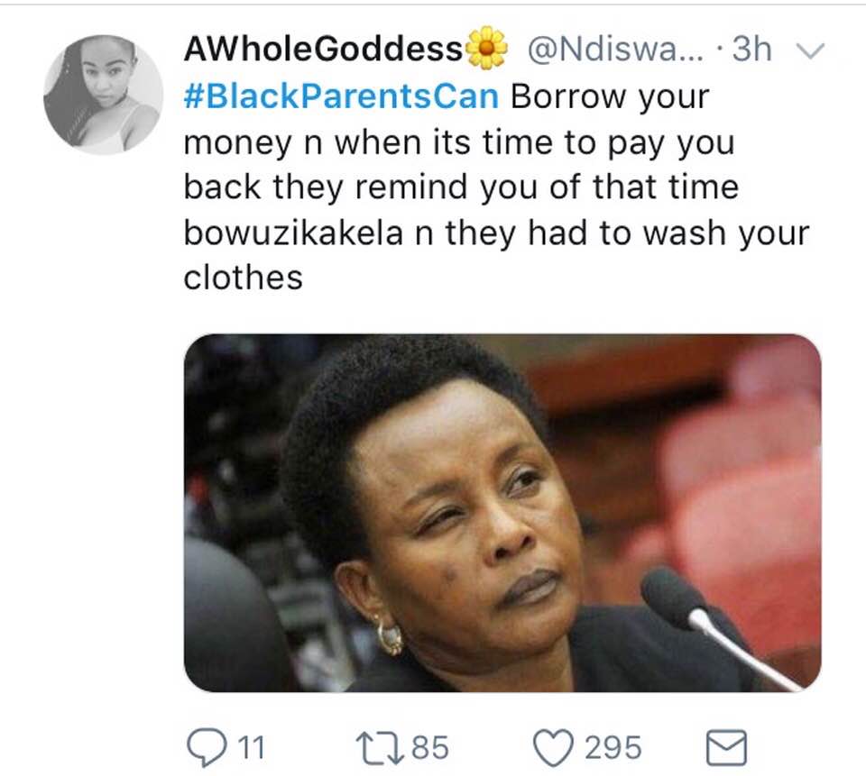Click the AWholeGoddess display name
The image size is (866, 776).
323,49
